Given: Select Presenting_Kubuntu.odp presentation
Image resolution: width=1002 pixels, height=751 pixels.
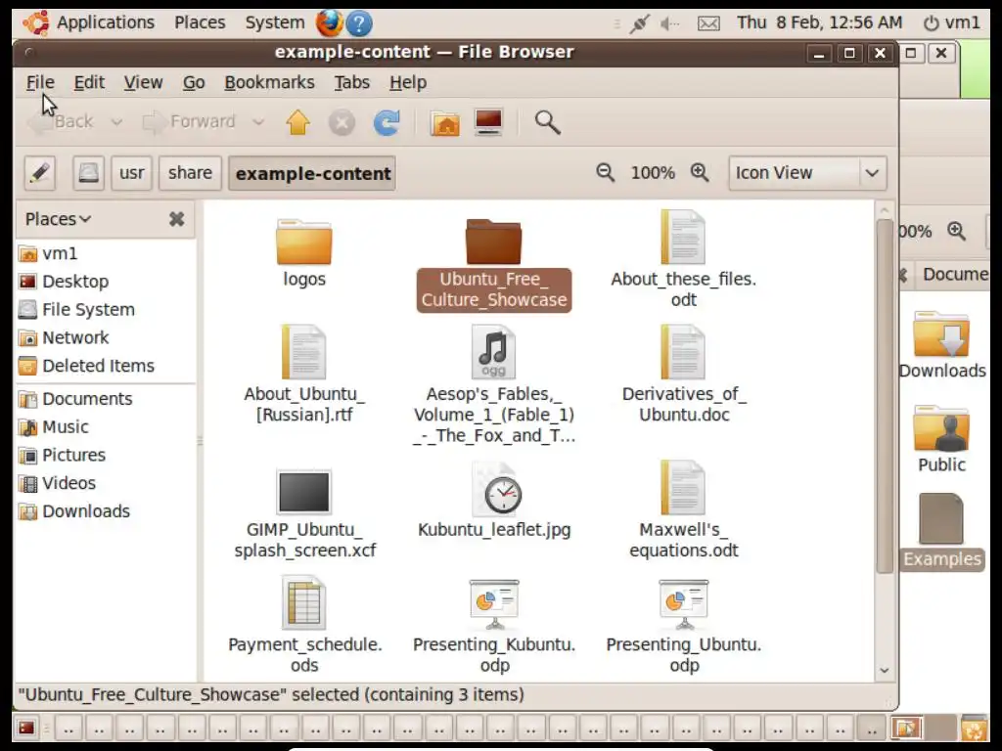Looking at the screenshot, I should click(x=494, y=626).
